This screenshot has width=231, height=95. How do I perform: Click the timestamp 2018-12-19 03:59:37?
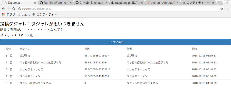204,56
